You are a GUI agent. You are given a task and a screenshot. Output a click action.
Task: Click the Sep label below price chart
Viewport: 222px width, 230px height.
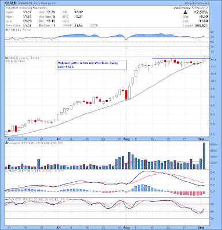[x=201, y=139]
